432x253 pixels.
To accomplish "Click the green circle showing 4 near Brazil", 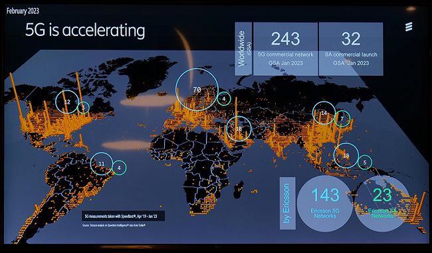I will coord(119,167).
